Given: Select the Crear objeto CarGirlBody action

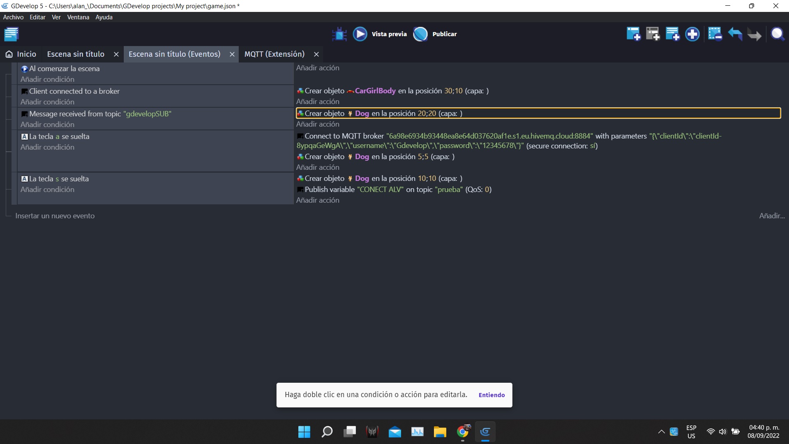Looking at the screenshot, I should pos(393,91).
